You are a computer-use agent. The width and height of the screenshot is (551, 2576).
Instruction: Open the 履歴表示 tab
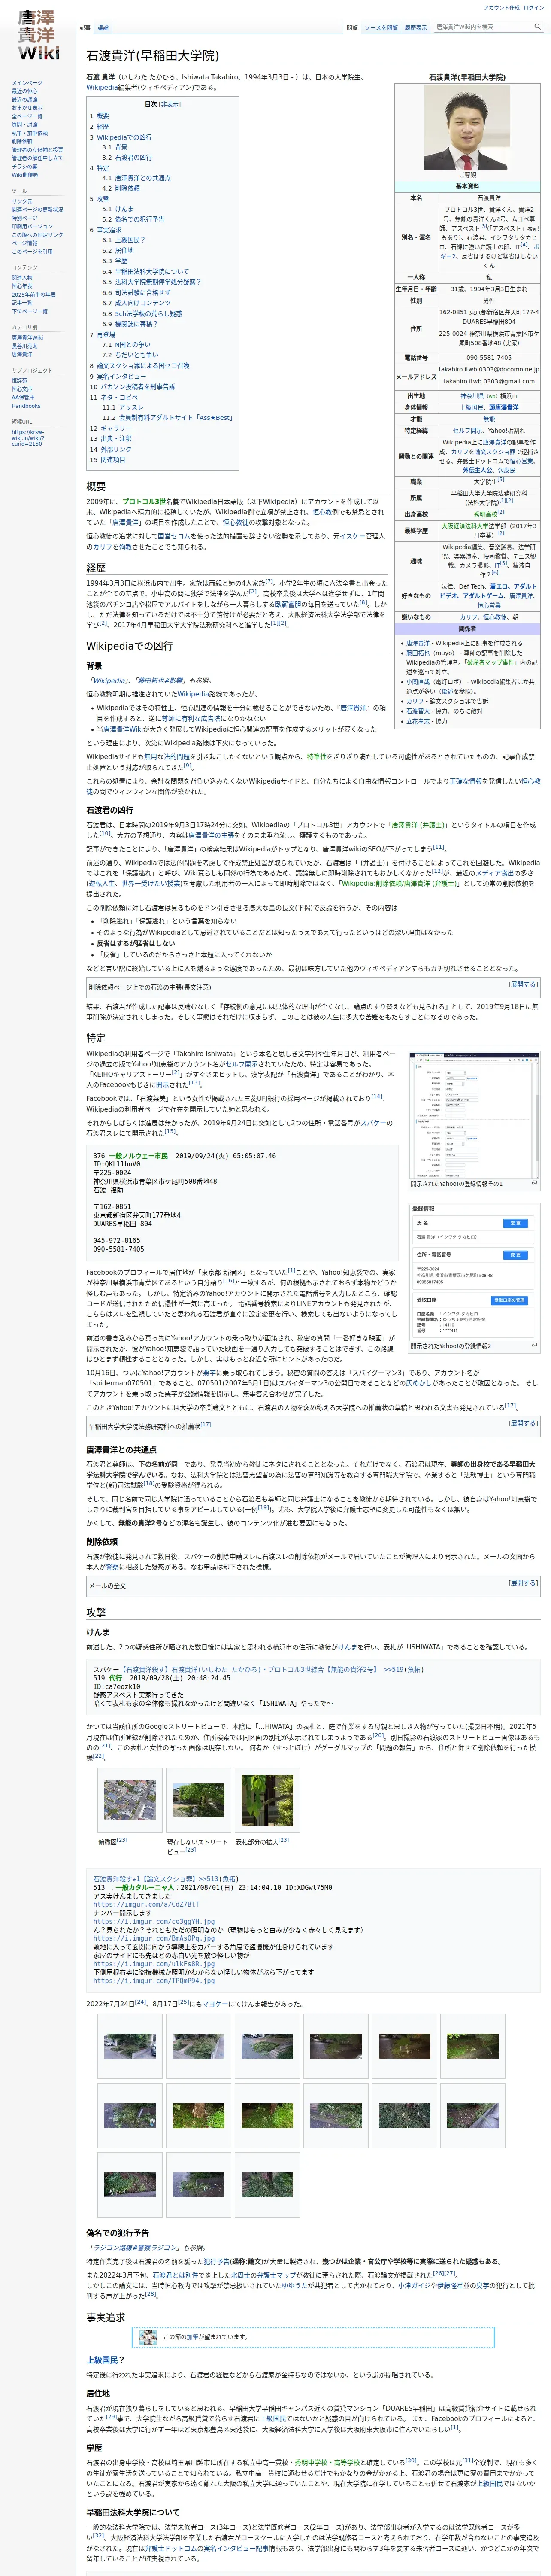[416, 28]
